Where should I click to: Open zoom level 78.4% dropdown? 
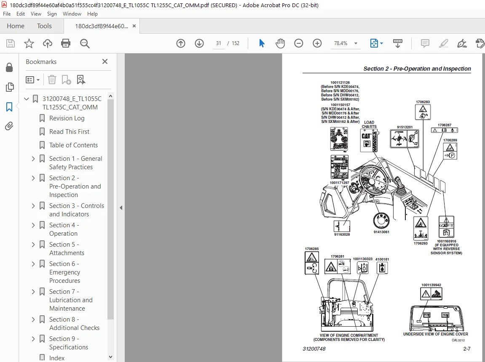(x=356, y=43)
